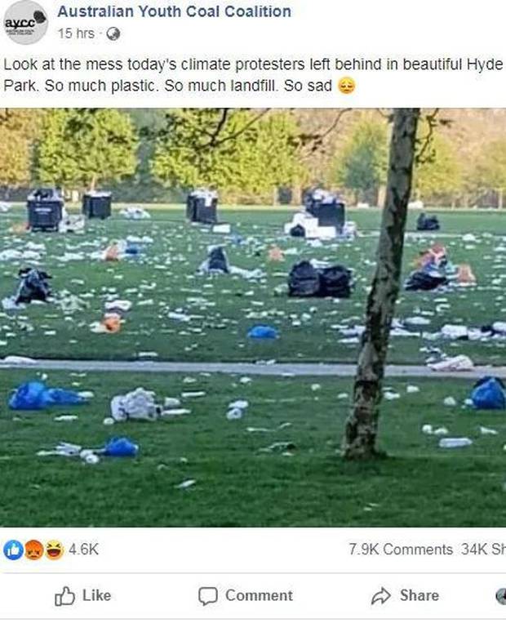506x623 pixels.
Task: Click the Australian Youth Coal Coalition page name
Action: tap(175, 11)
